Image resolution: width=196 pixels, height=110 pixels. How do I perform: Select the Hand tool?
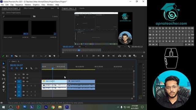pyautogui.click(x=3, y=87)
